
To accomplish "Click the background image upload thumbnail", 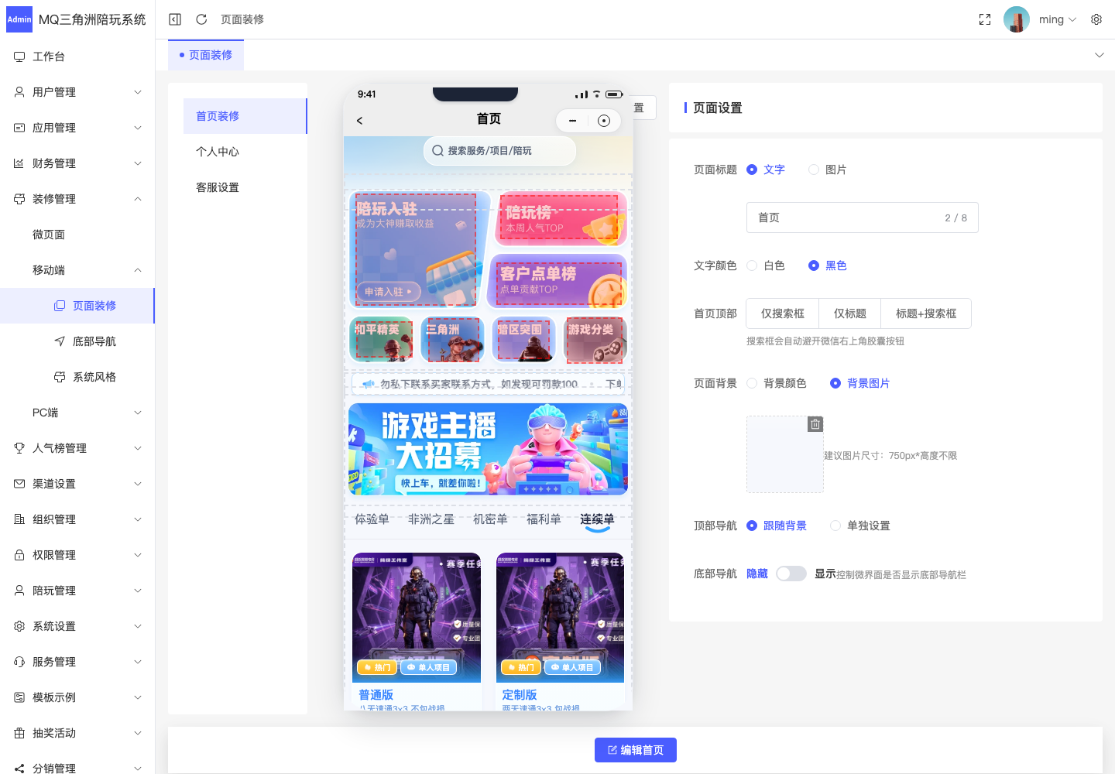I will (x=785, y=454).
